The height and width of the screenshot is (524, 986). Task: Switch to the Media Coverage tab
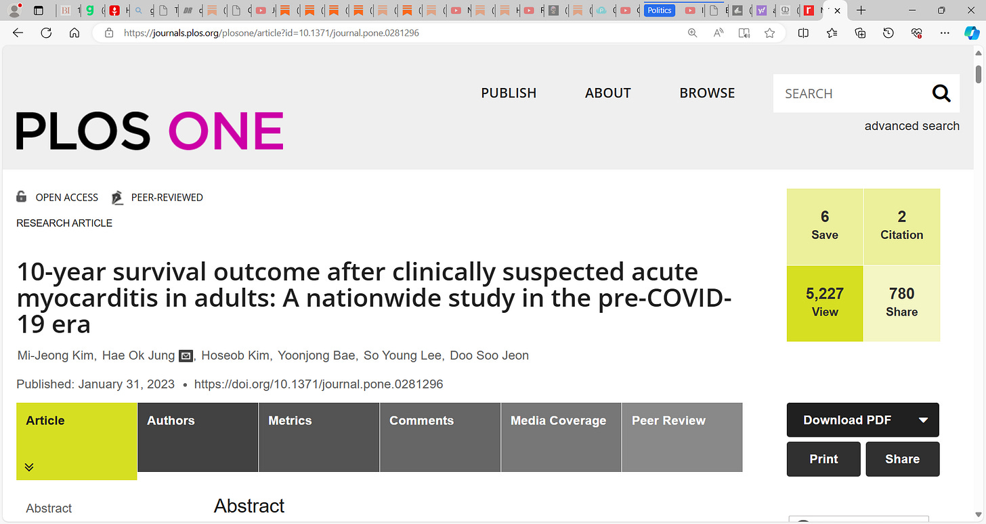[x=561, y=437]
